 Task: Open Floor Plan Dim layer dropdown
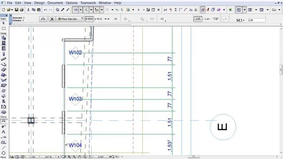click(70, 19)
